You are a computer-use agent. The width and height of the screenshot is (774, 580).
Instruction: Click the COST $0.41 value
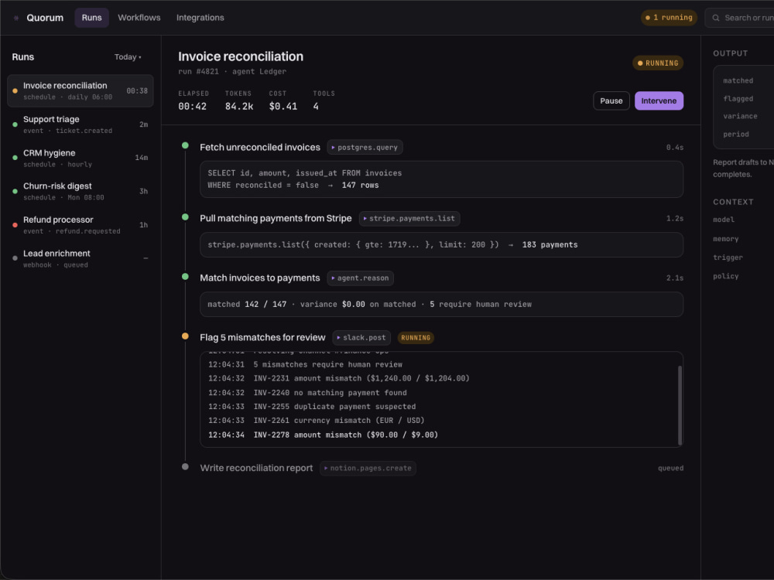[283, 107]
